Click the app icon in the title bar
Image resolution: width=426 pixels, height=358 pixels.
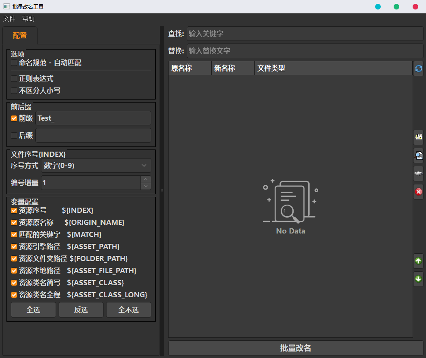click(x=6, y=6)
